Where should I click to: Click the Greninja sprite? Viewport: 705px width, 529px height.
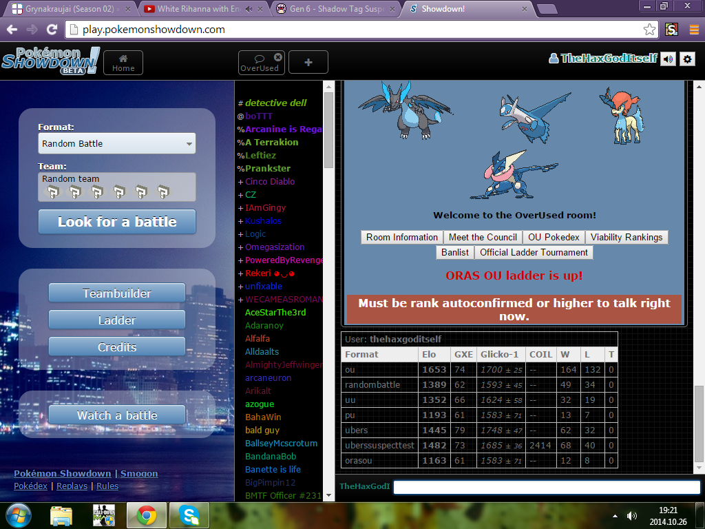click(x=514, y=176)
